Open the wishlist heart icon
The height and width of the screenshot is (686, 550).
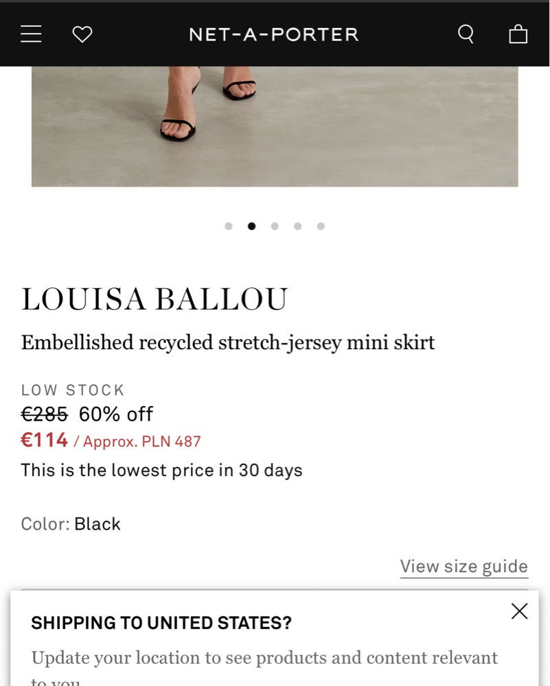click(82, 34)
